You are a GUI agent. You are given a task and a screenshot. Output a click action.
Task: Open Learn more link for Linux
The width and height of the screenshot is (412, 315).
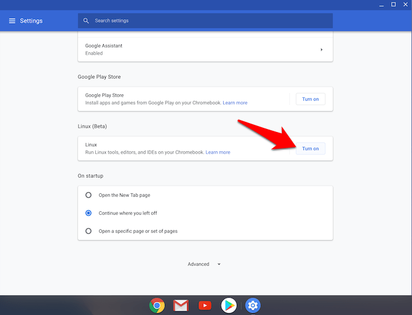click(218, 152)
